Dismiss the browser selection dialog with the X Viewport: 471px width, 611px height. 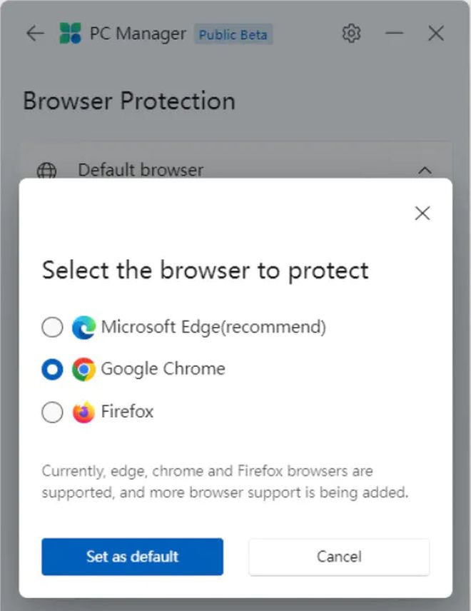(x=422, y=213)
